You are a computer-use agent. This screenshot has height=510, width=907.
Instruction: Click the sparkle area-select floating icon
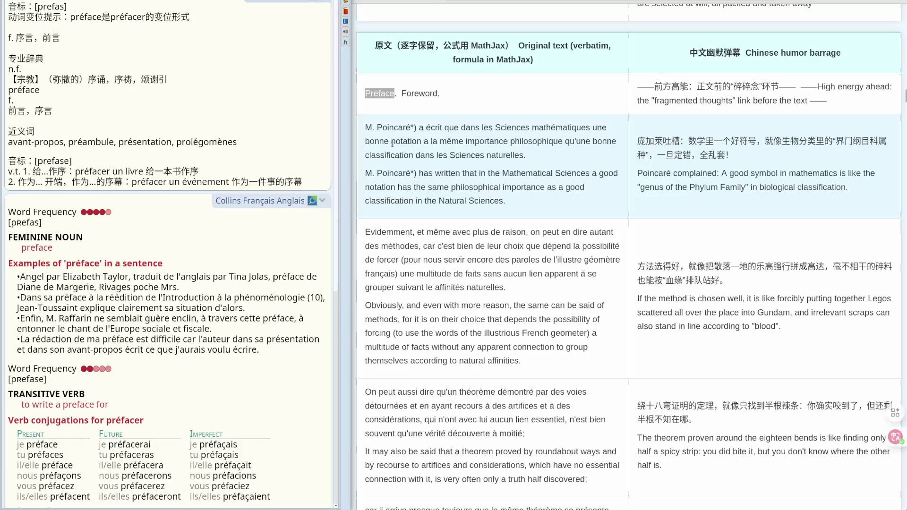895,412
